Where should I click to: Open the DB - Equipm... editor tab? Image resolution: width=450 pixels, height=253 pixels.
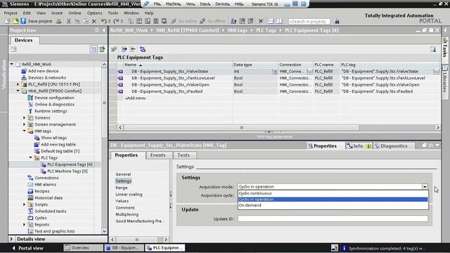tap(124, 248)
